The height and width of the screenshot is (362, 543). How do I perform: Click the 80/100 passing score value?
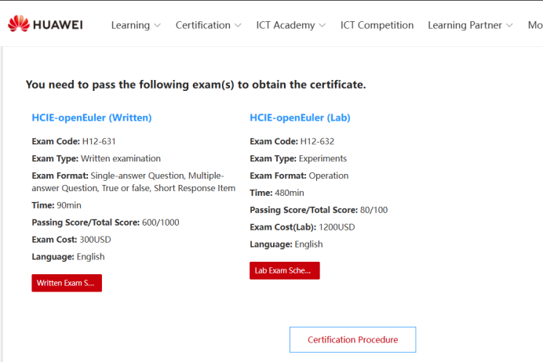374,210
